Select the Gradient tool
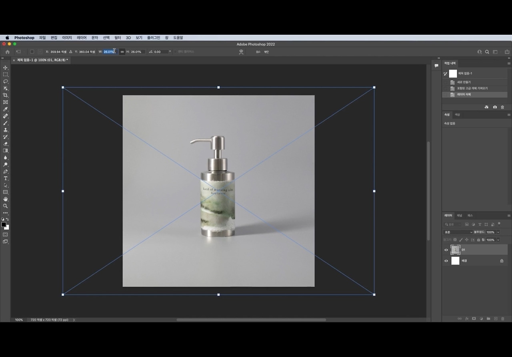 click(6, 151)
